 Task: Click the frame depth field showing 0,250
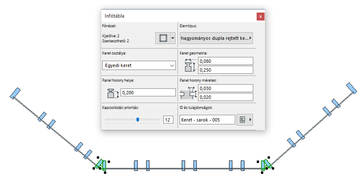(x=226, y=70)
